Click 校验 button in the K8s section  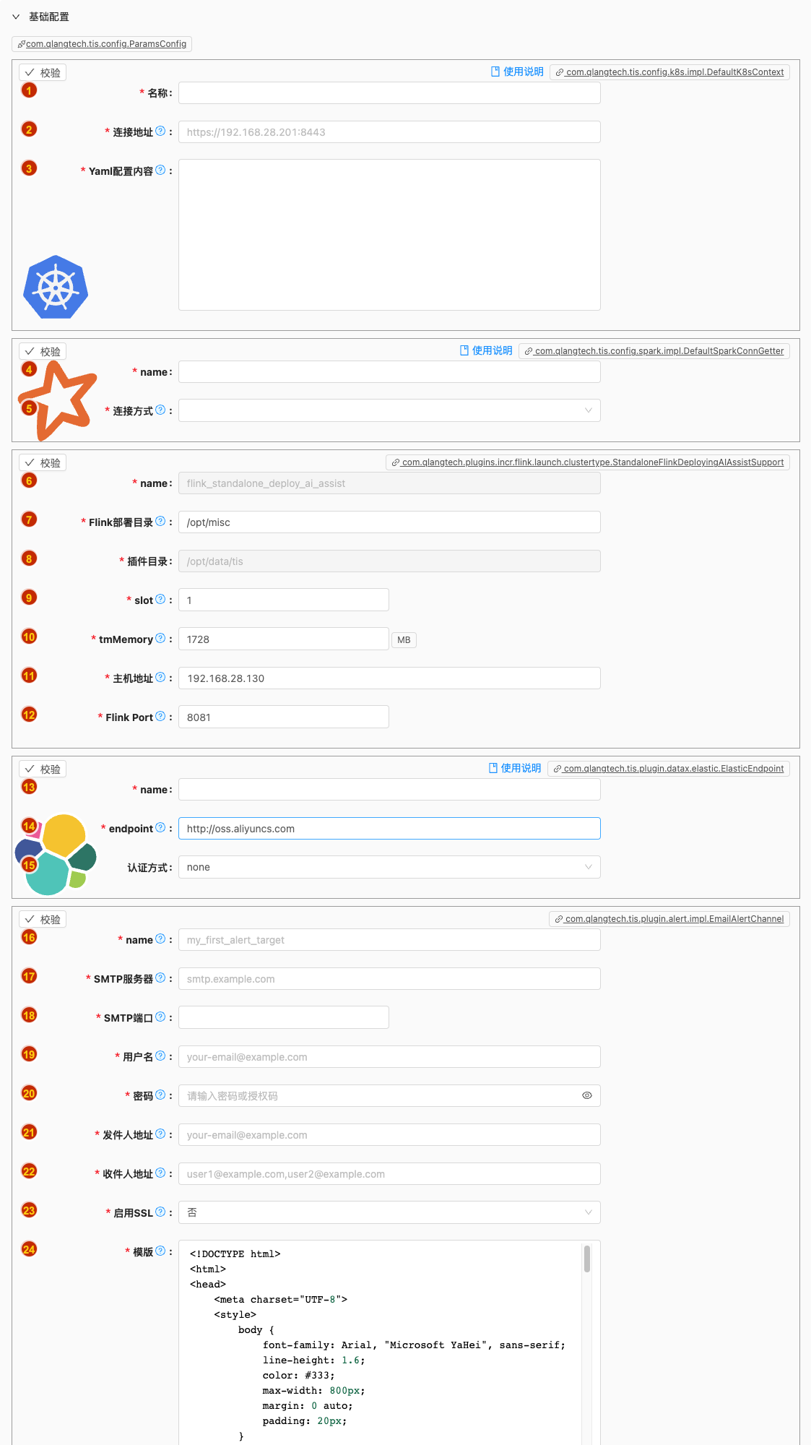(43, 72)
